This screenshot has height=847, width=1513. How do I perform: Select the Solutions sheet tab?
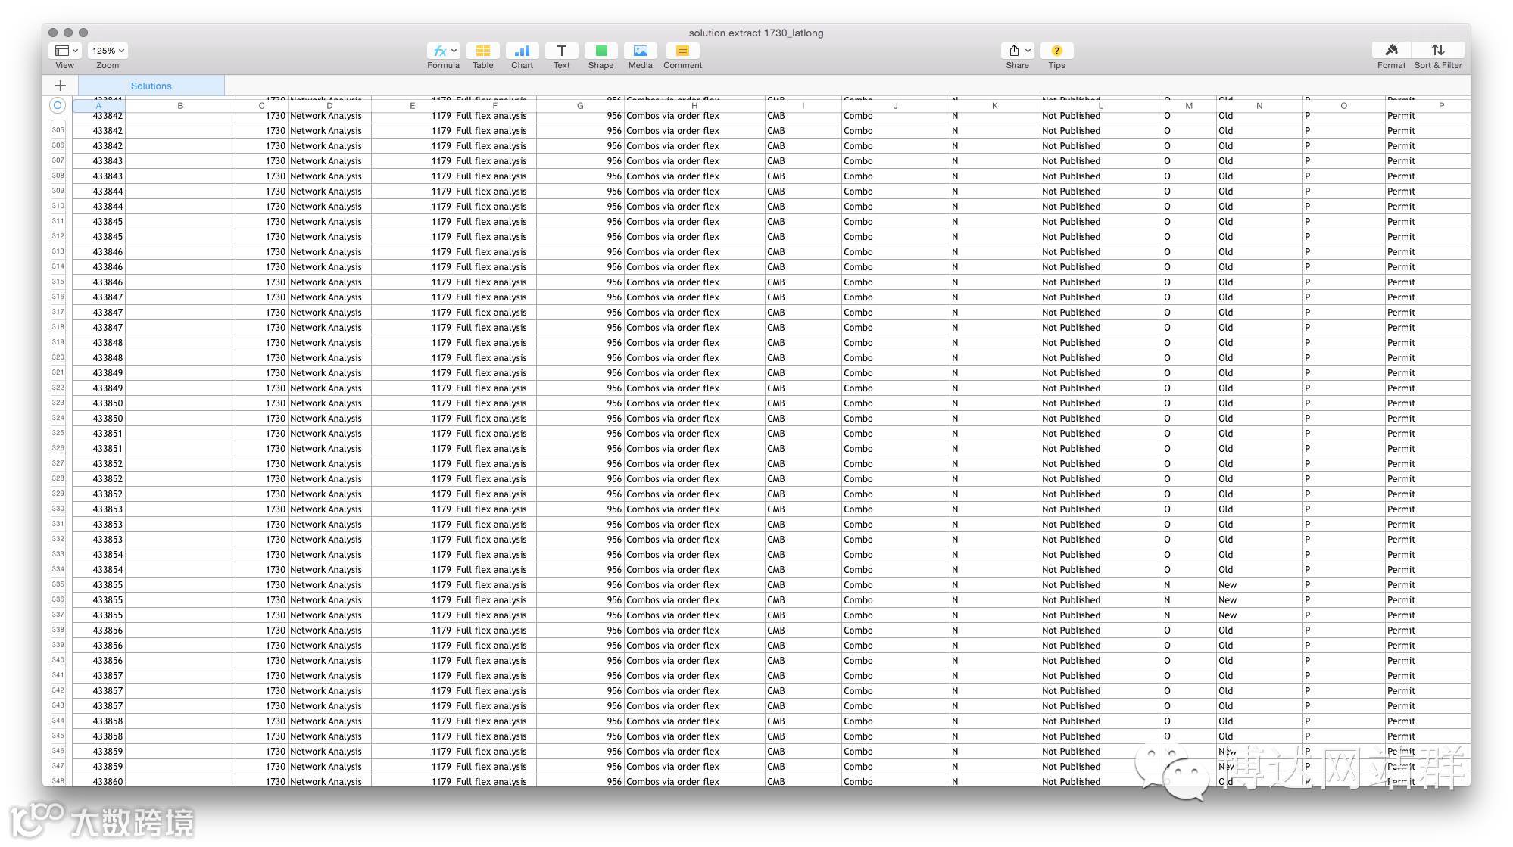(151, 86)
